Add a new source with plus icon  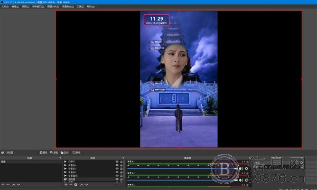(x=66, y=185)
